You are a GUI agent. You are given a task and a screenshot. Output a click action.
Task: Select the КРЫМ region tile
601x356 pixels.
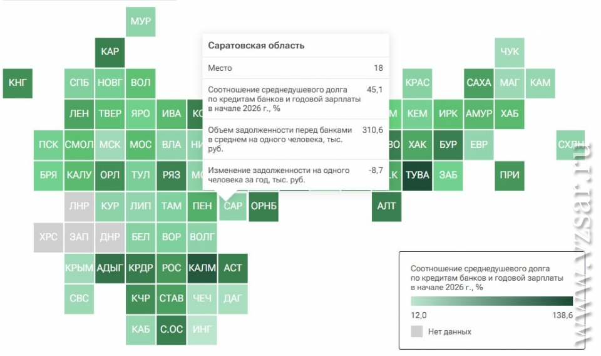[80, 268]
